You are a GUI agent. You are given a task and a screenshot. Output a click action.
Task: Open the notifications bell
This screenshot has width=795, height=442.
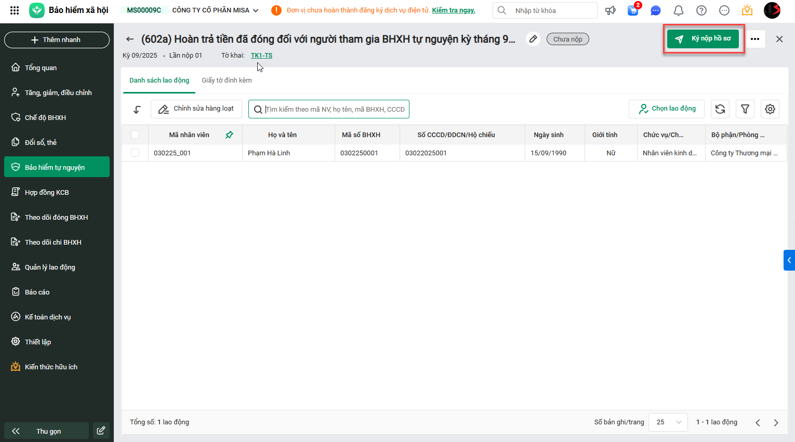679,10
